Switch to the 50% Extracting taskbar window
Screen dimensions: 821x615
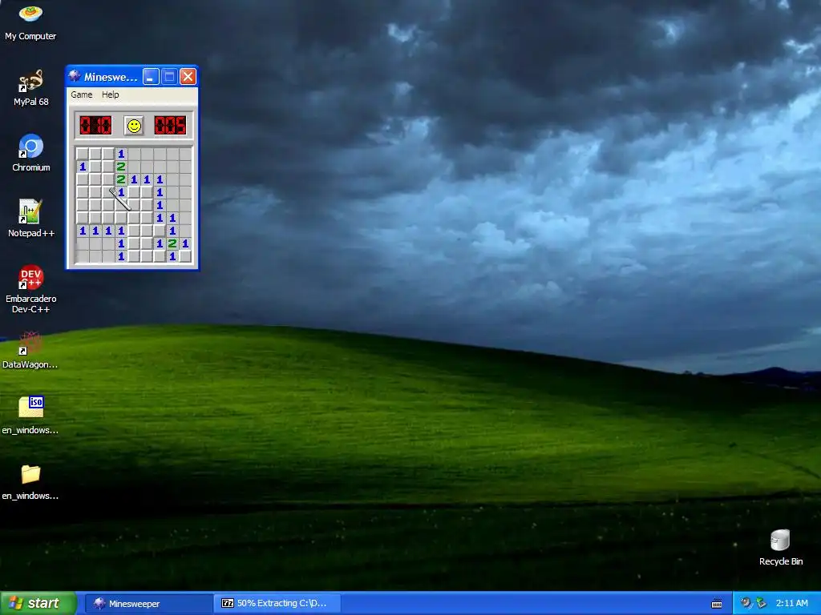pos(277,604)
